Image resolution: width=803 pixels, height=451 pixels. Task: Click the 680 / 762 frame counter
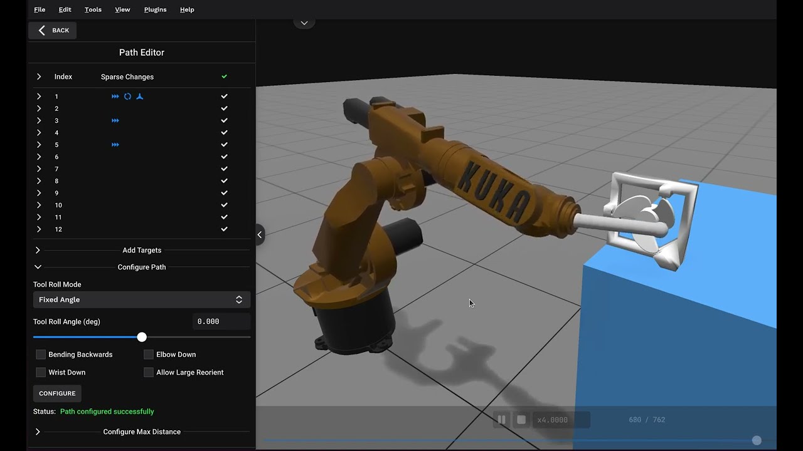click(x=647, y=420)
